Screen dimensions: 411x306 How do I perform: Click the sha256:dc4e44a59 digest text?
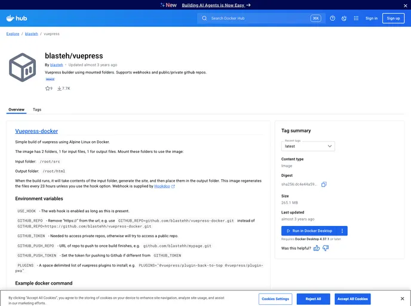(299, 184)
